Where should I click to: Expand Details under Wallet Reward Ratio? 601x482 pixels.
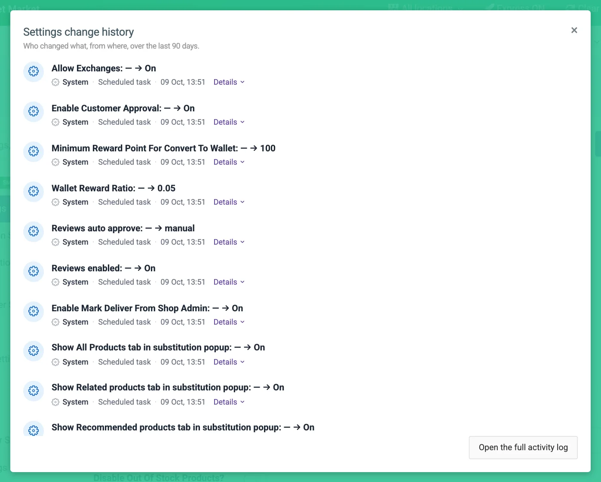[x=229, y=202]
